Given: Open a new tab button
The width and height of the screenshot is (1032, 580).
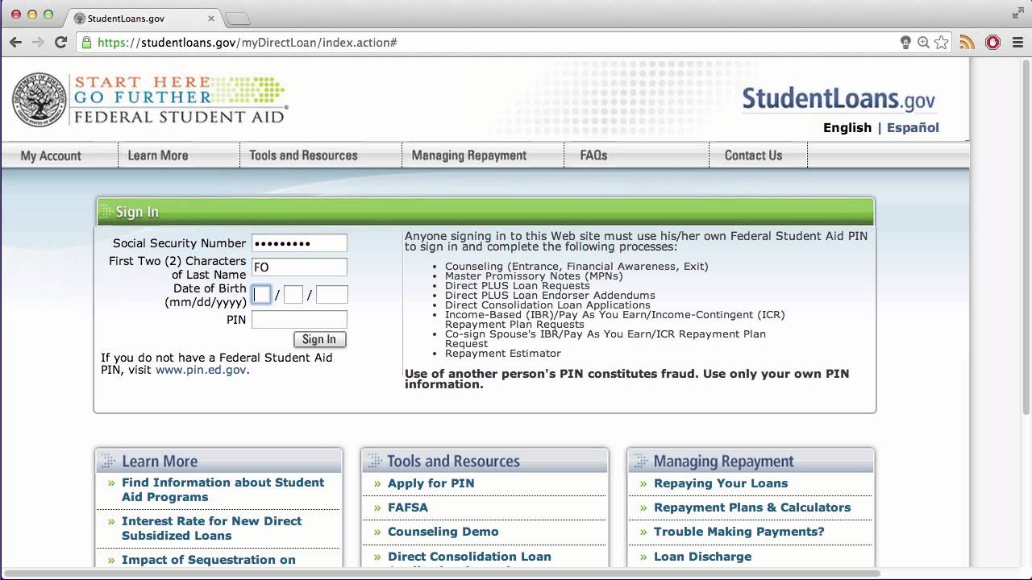Looking at the screenshot, I should [x=238, y=18].
